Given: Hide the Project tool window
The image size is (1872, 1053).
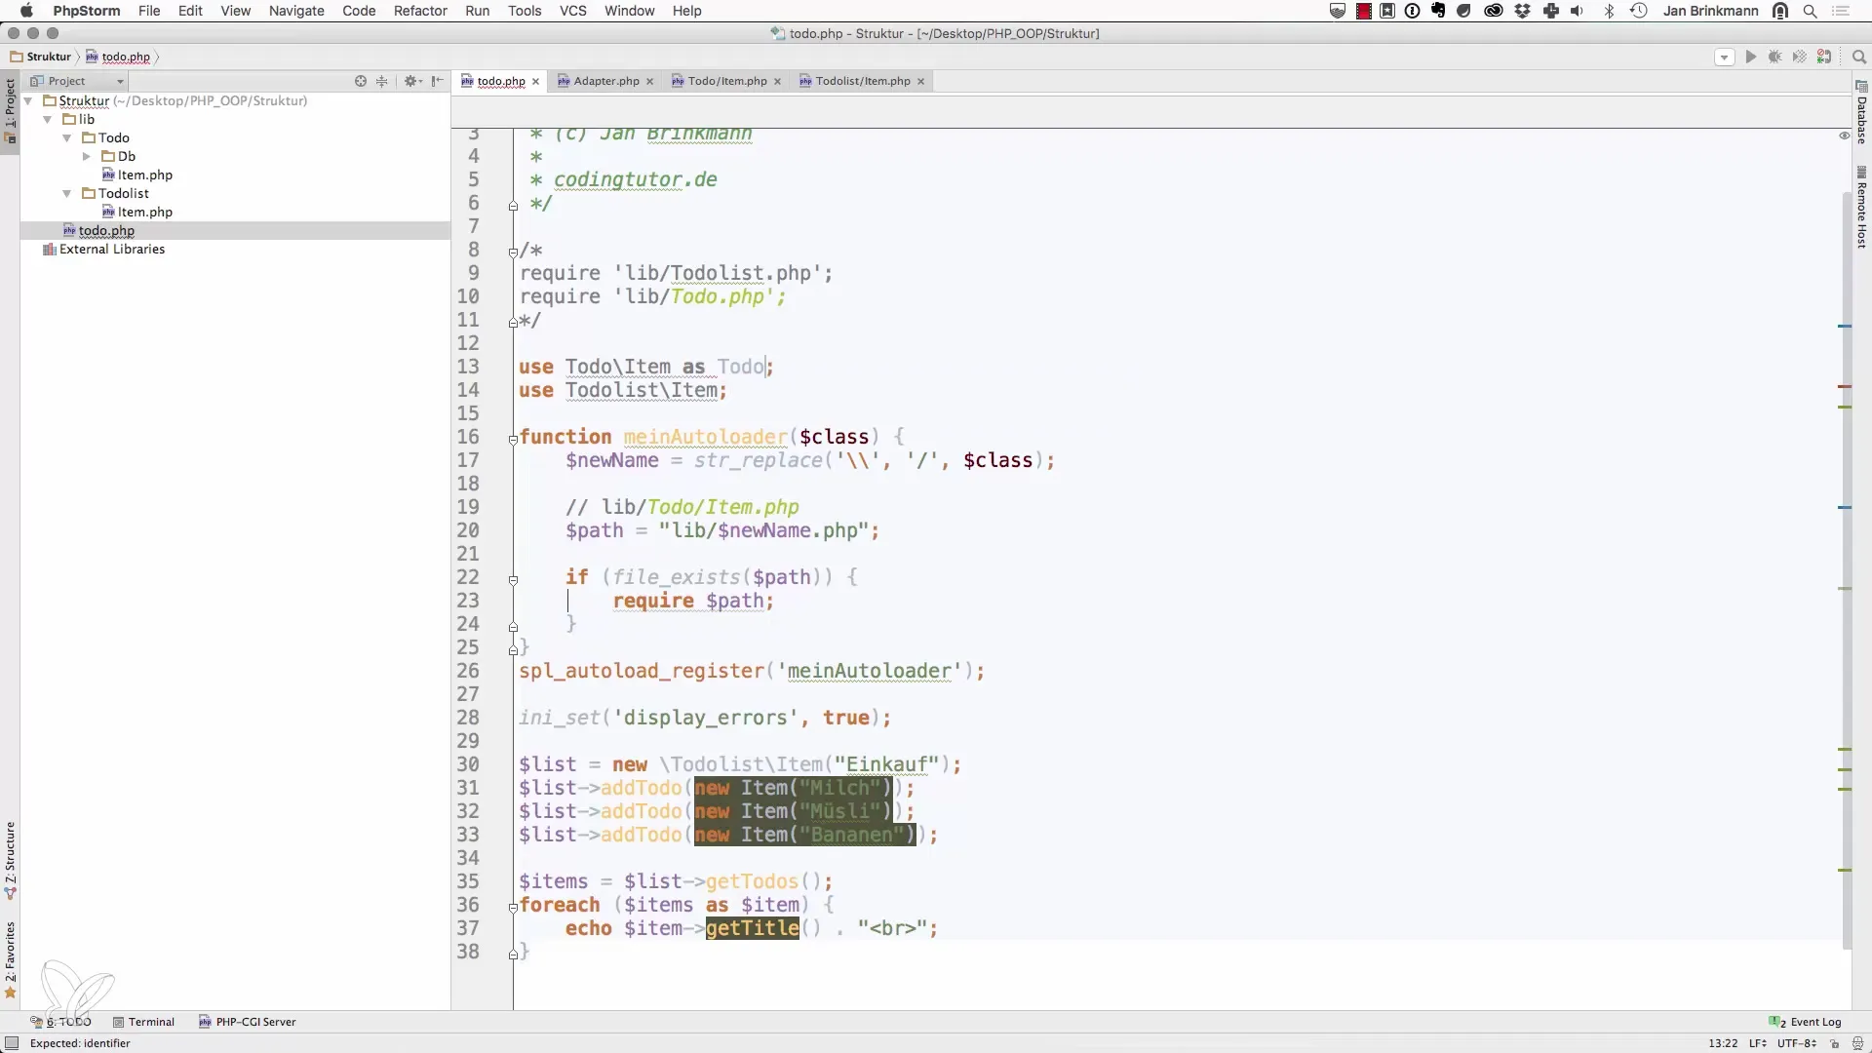Looking at the screenshot, I should click(x=437, y=81).
